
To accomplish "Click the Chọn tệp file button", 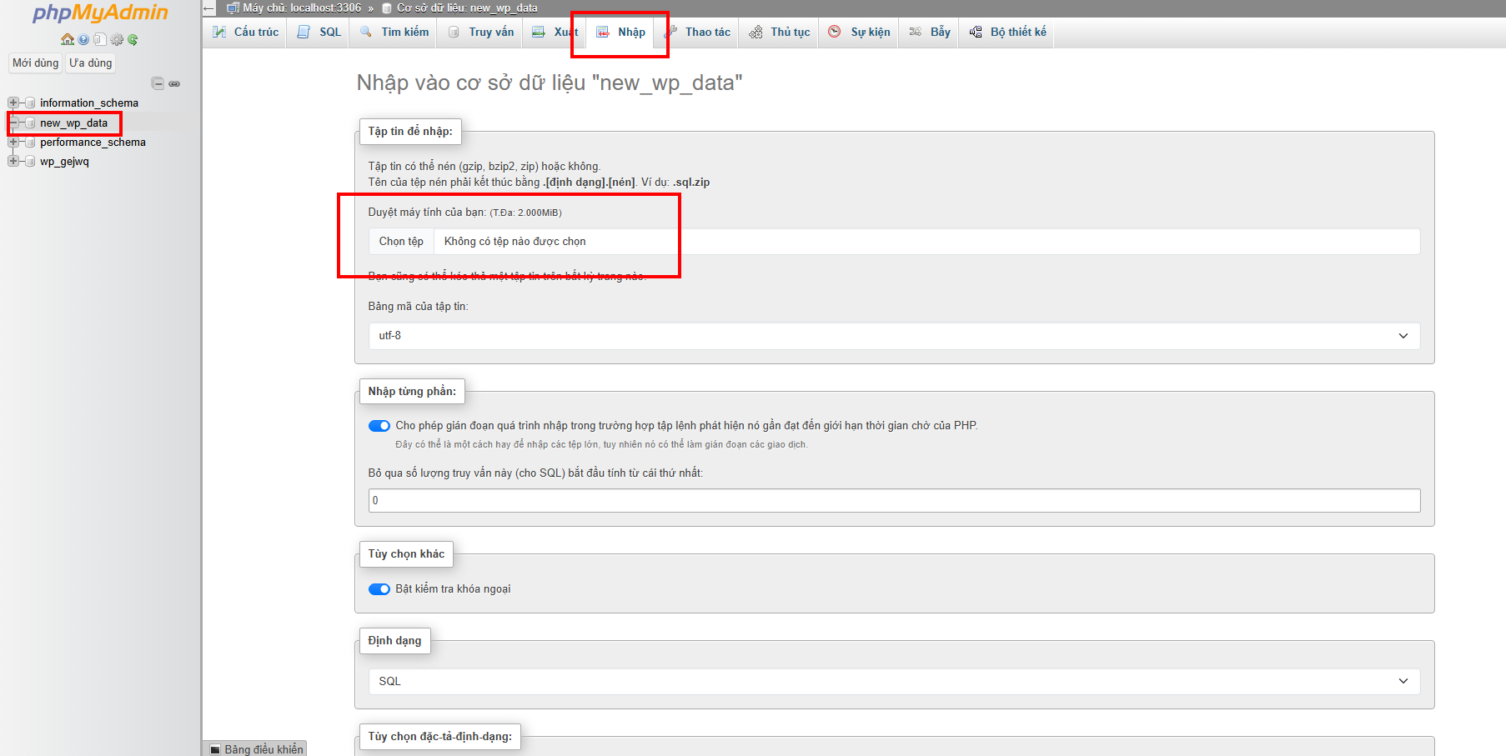I will (401, 242).
